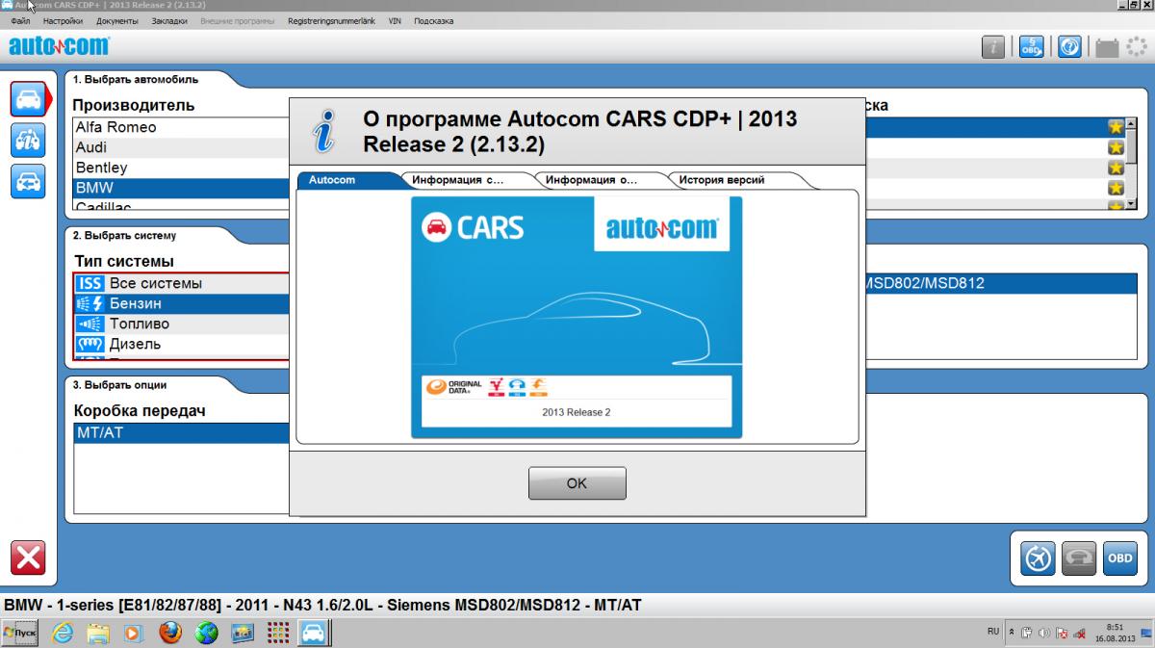The height and width of the screenshot is (648, 1155).
Task: Select the MSD802/MSD812 system entry
Action: [1001, 283]
